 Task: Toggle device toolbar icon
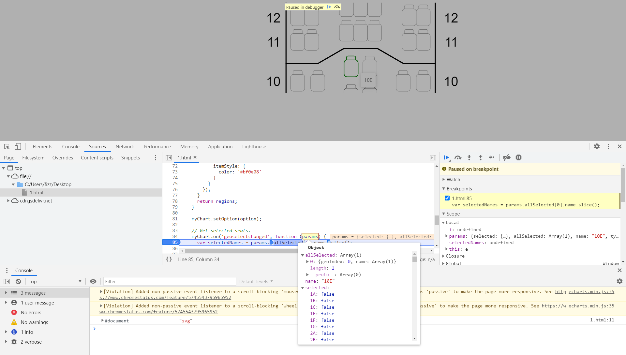pos(18,147)
